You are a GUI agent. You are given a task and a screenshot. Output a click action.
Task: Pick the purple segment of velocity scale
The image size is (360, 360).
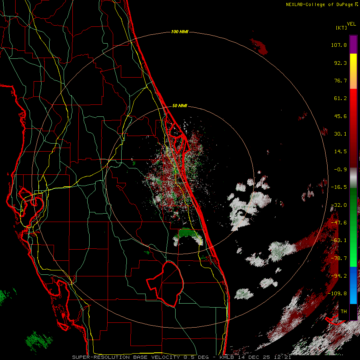pos(353,45)
